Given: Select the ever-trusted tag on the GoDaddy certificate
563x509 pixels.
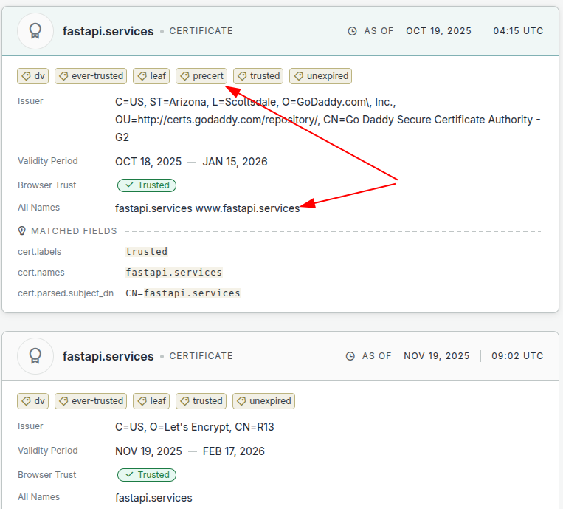Looking at the screenshot, I should (91, 76).
